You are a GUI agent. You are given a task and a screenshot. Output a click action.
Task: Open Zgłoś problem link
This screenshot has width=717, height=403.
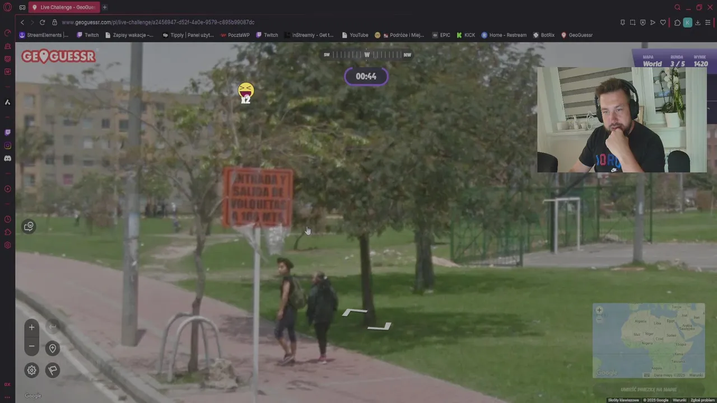[702, 400]
